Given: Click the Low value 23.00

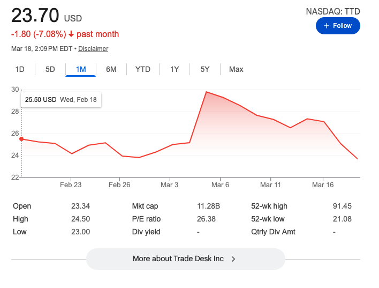Looking at the screenshot, I should [80, 232].
